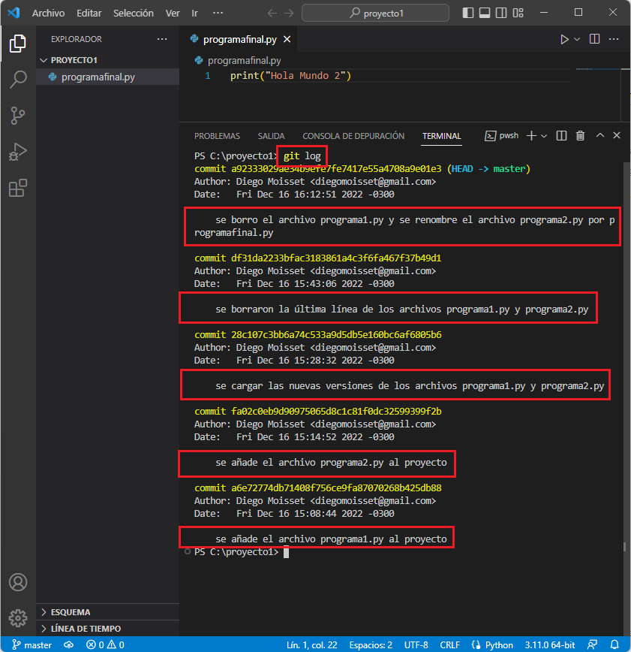Click the Run Python File play button
The width and height of the screenshot is (631, 652).
(x=563, y=39)
